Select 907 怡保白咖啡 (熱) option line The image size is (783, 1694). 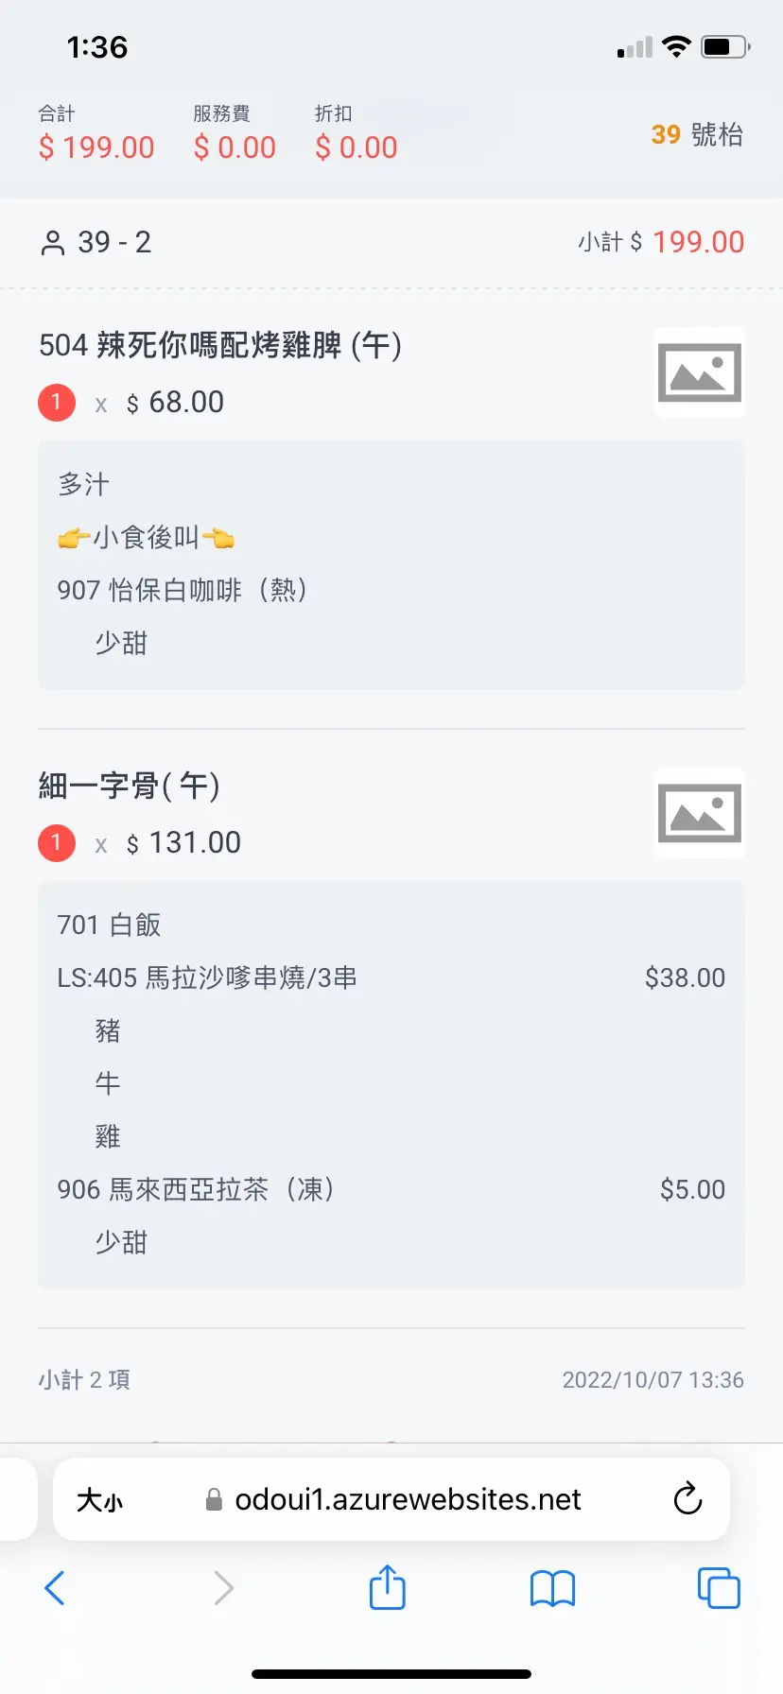pyautogui.click(x=183, y=590)
